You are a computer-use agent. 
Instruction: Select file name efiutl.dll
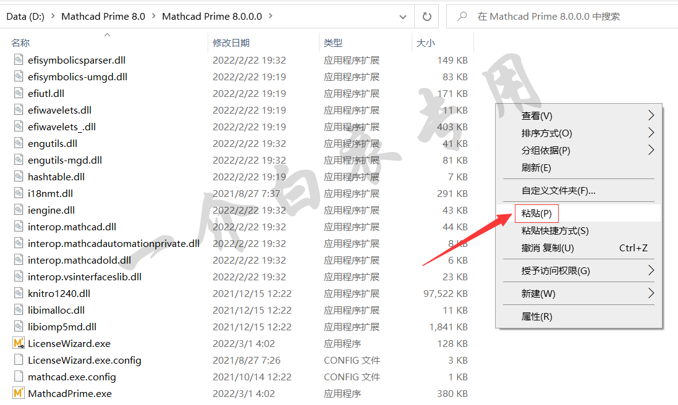click(x=46, y=93)
